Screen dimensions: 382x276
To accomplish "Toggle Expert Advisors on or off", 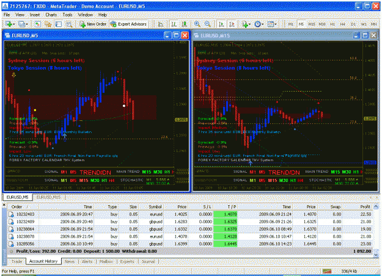I will click(x=128, y=24).
